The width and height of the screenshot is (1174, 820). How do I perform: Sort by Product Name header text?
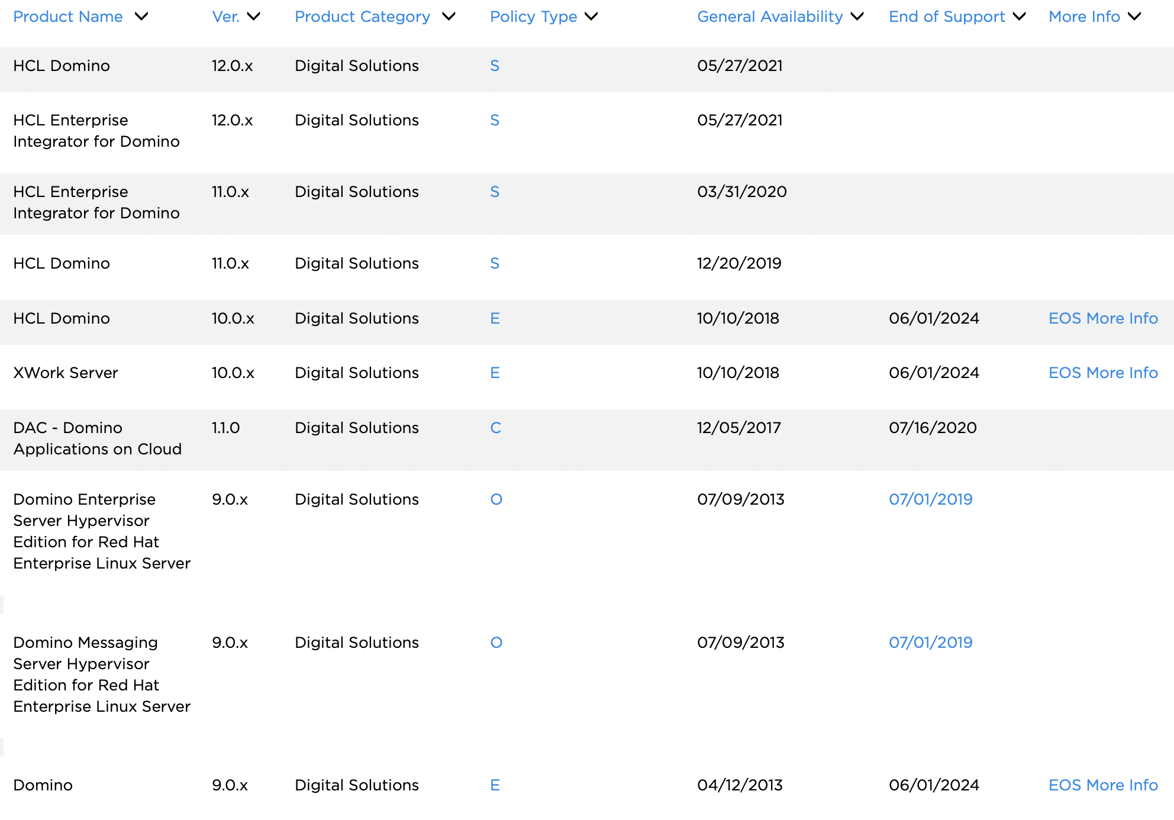pos(68,17)
